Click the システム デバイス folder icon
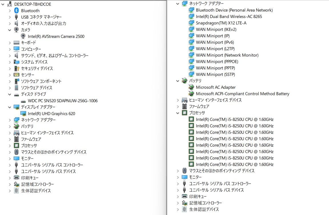The height and width of the screenshot is (215, 329). [x=16, y=62]
